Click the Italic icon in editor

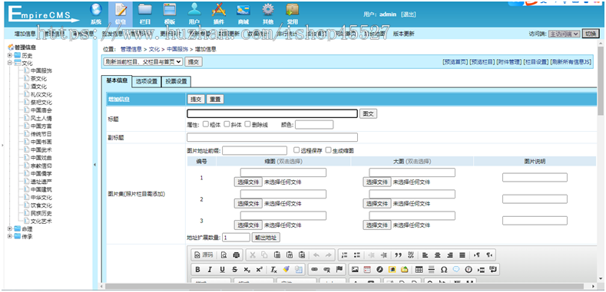tap(210, 270)
